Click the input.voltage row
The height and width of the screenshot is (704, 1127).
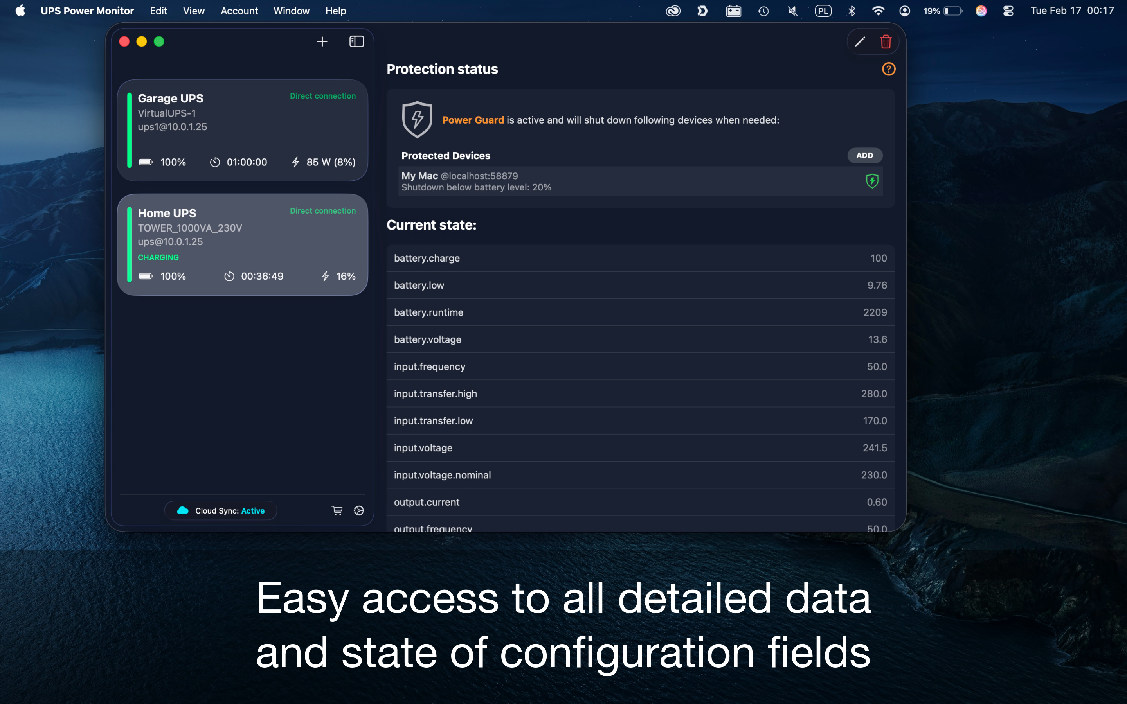[640, 447]
